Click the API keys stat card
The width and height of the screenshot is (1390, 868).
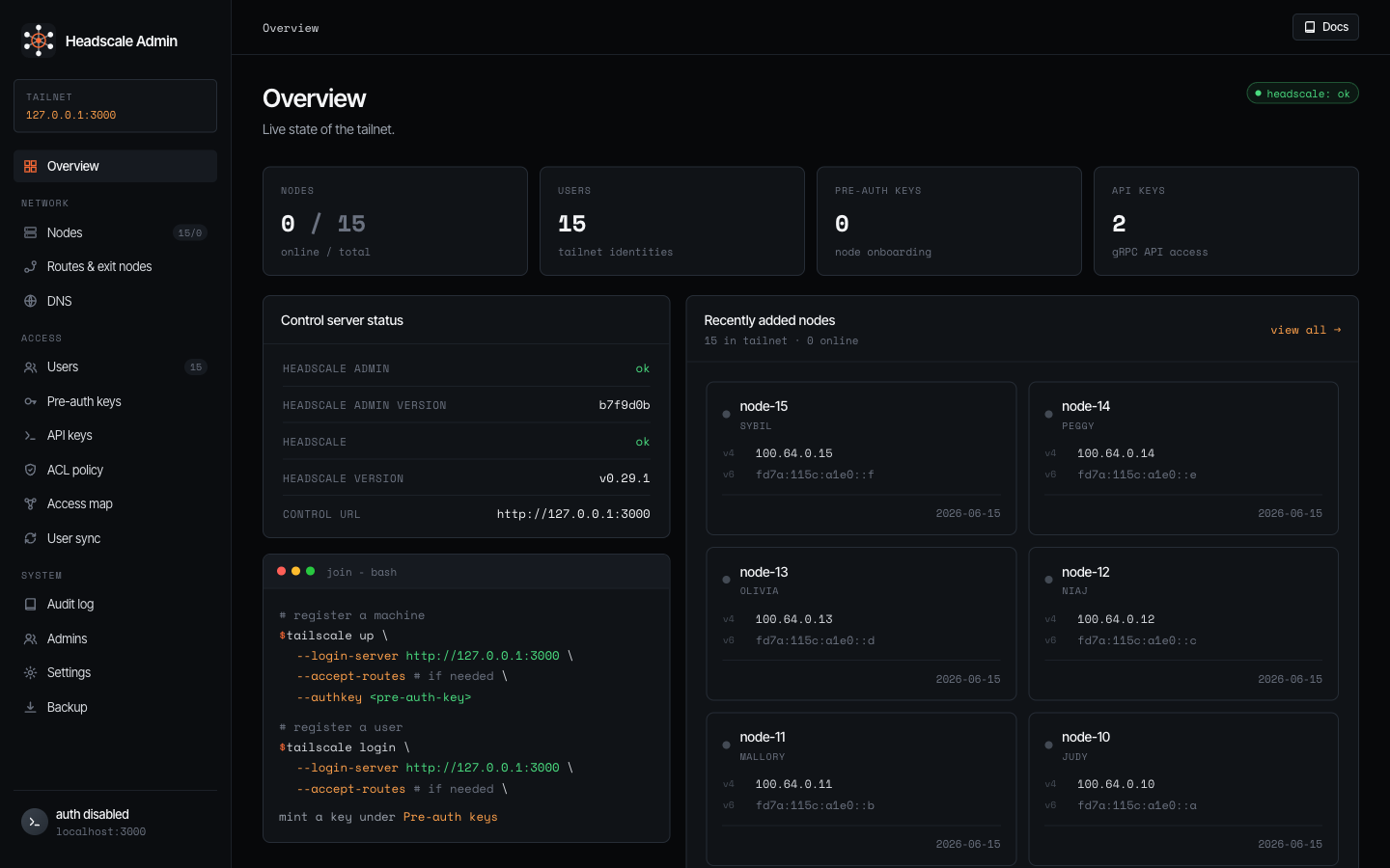tap(1226, 221)
